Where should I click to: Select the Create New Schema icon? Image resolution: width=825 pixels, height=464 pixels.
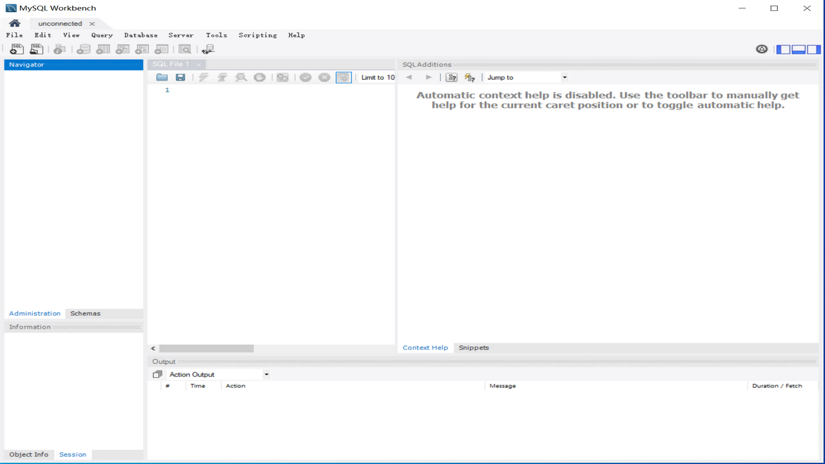[x=83, y=49]
